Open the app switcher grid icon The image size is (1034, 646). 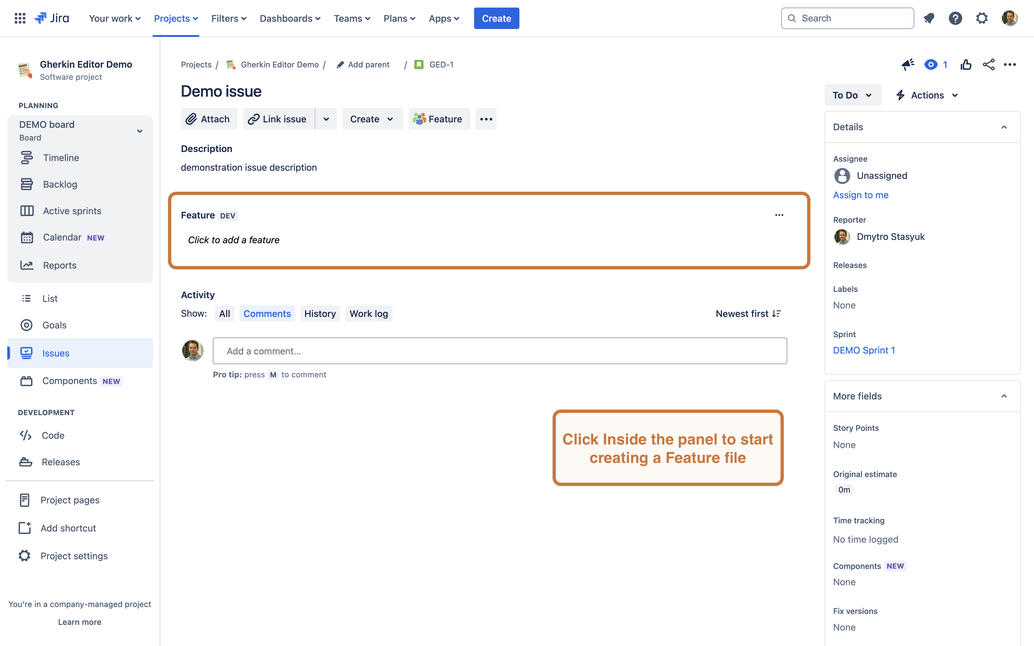point(20,18)
